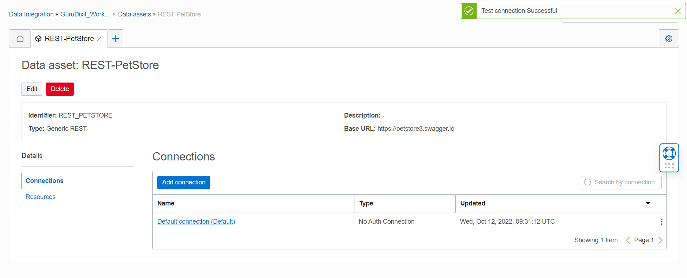Image resolution: width=687 pixels, height=278 pixels.
Task: Close the REST-PetStore tab
Action: point(100,39)
